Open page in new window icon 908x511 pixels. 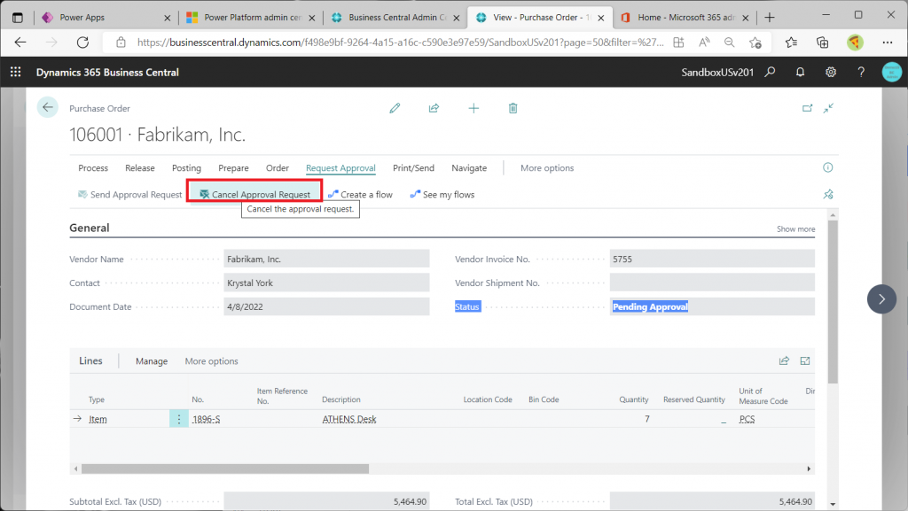pos(807,108)
